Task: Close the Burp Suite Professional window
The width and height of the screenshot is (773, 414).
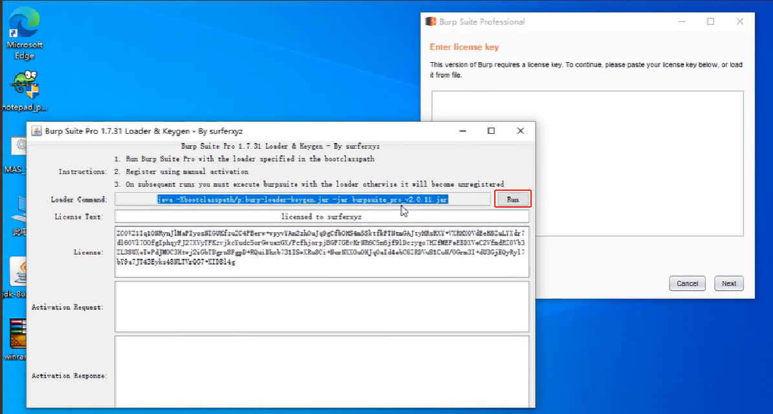Action: click(x=739, y=21)
